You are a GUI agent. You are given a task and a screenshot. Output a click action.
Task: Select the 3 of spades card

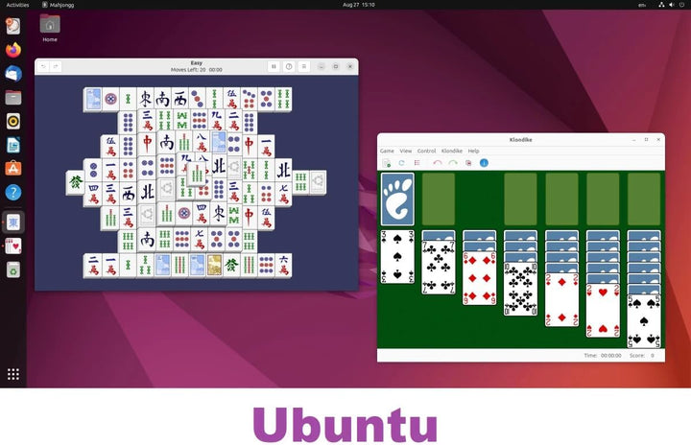coord(397,256)
